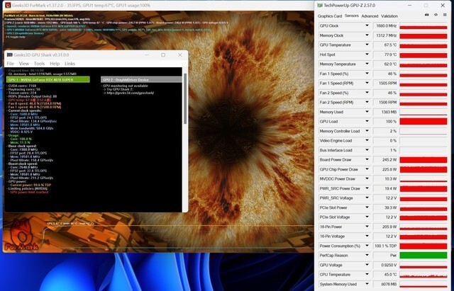The image size is (454, 291).
Task: Expand the PWR_SRC Power Draw dropdown
Action: coord(367,188)
